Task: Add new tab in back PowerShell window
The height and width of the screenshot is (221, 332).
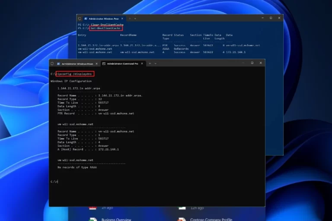Action: 130,19
